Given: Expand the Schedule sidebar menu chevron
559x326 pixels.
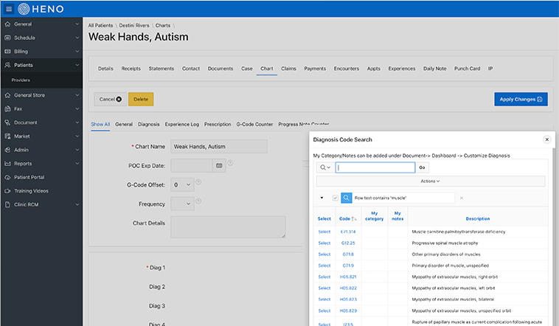Looking at the screenshot, I should (77, 38).
